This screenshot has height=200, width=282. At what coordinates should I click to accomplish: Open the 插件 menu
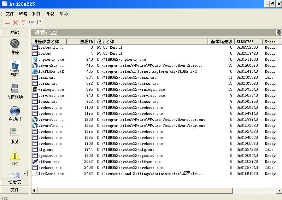click(36, 14)
